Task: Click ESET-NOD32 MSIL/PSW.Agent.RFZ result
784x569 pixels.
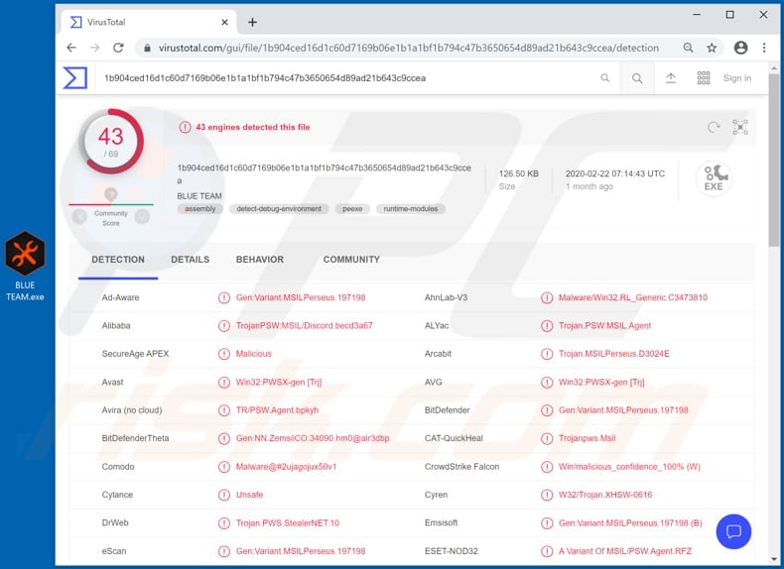Action: coord(625,551)
